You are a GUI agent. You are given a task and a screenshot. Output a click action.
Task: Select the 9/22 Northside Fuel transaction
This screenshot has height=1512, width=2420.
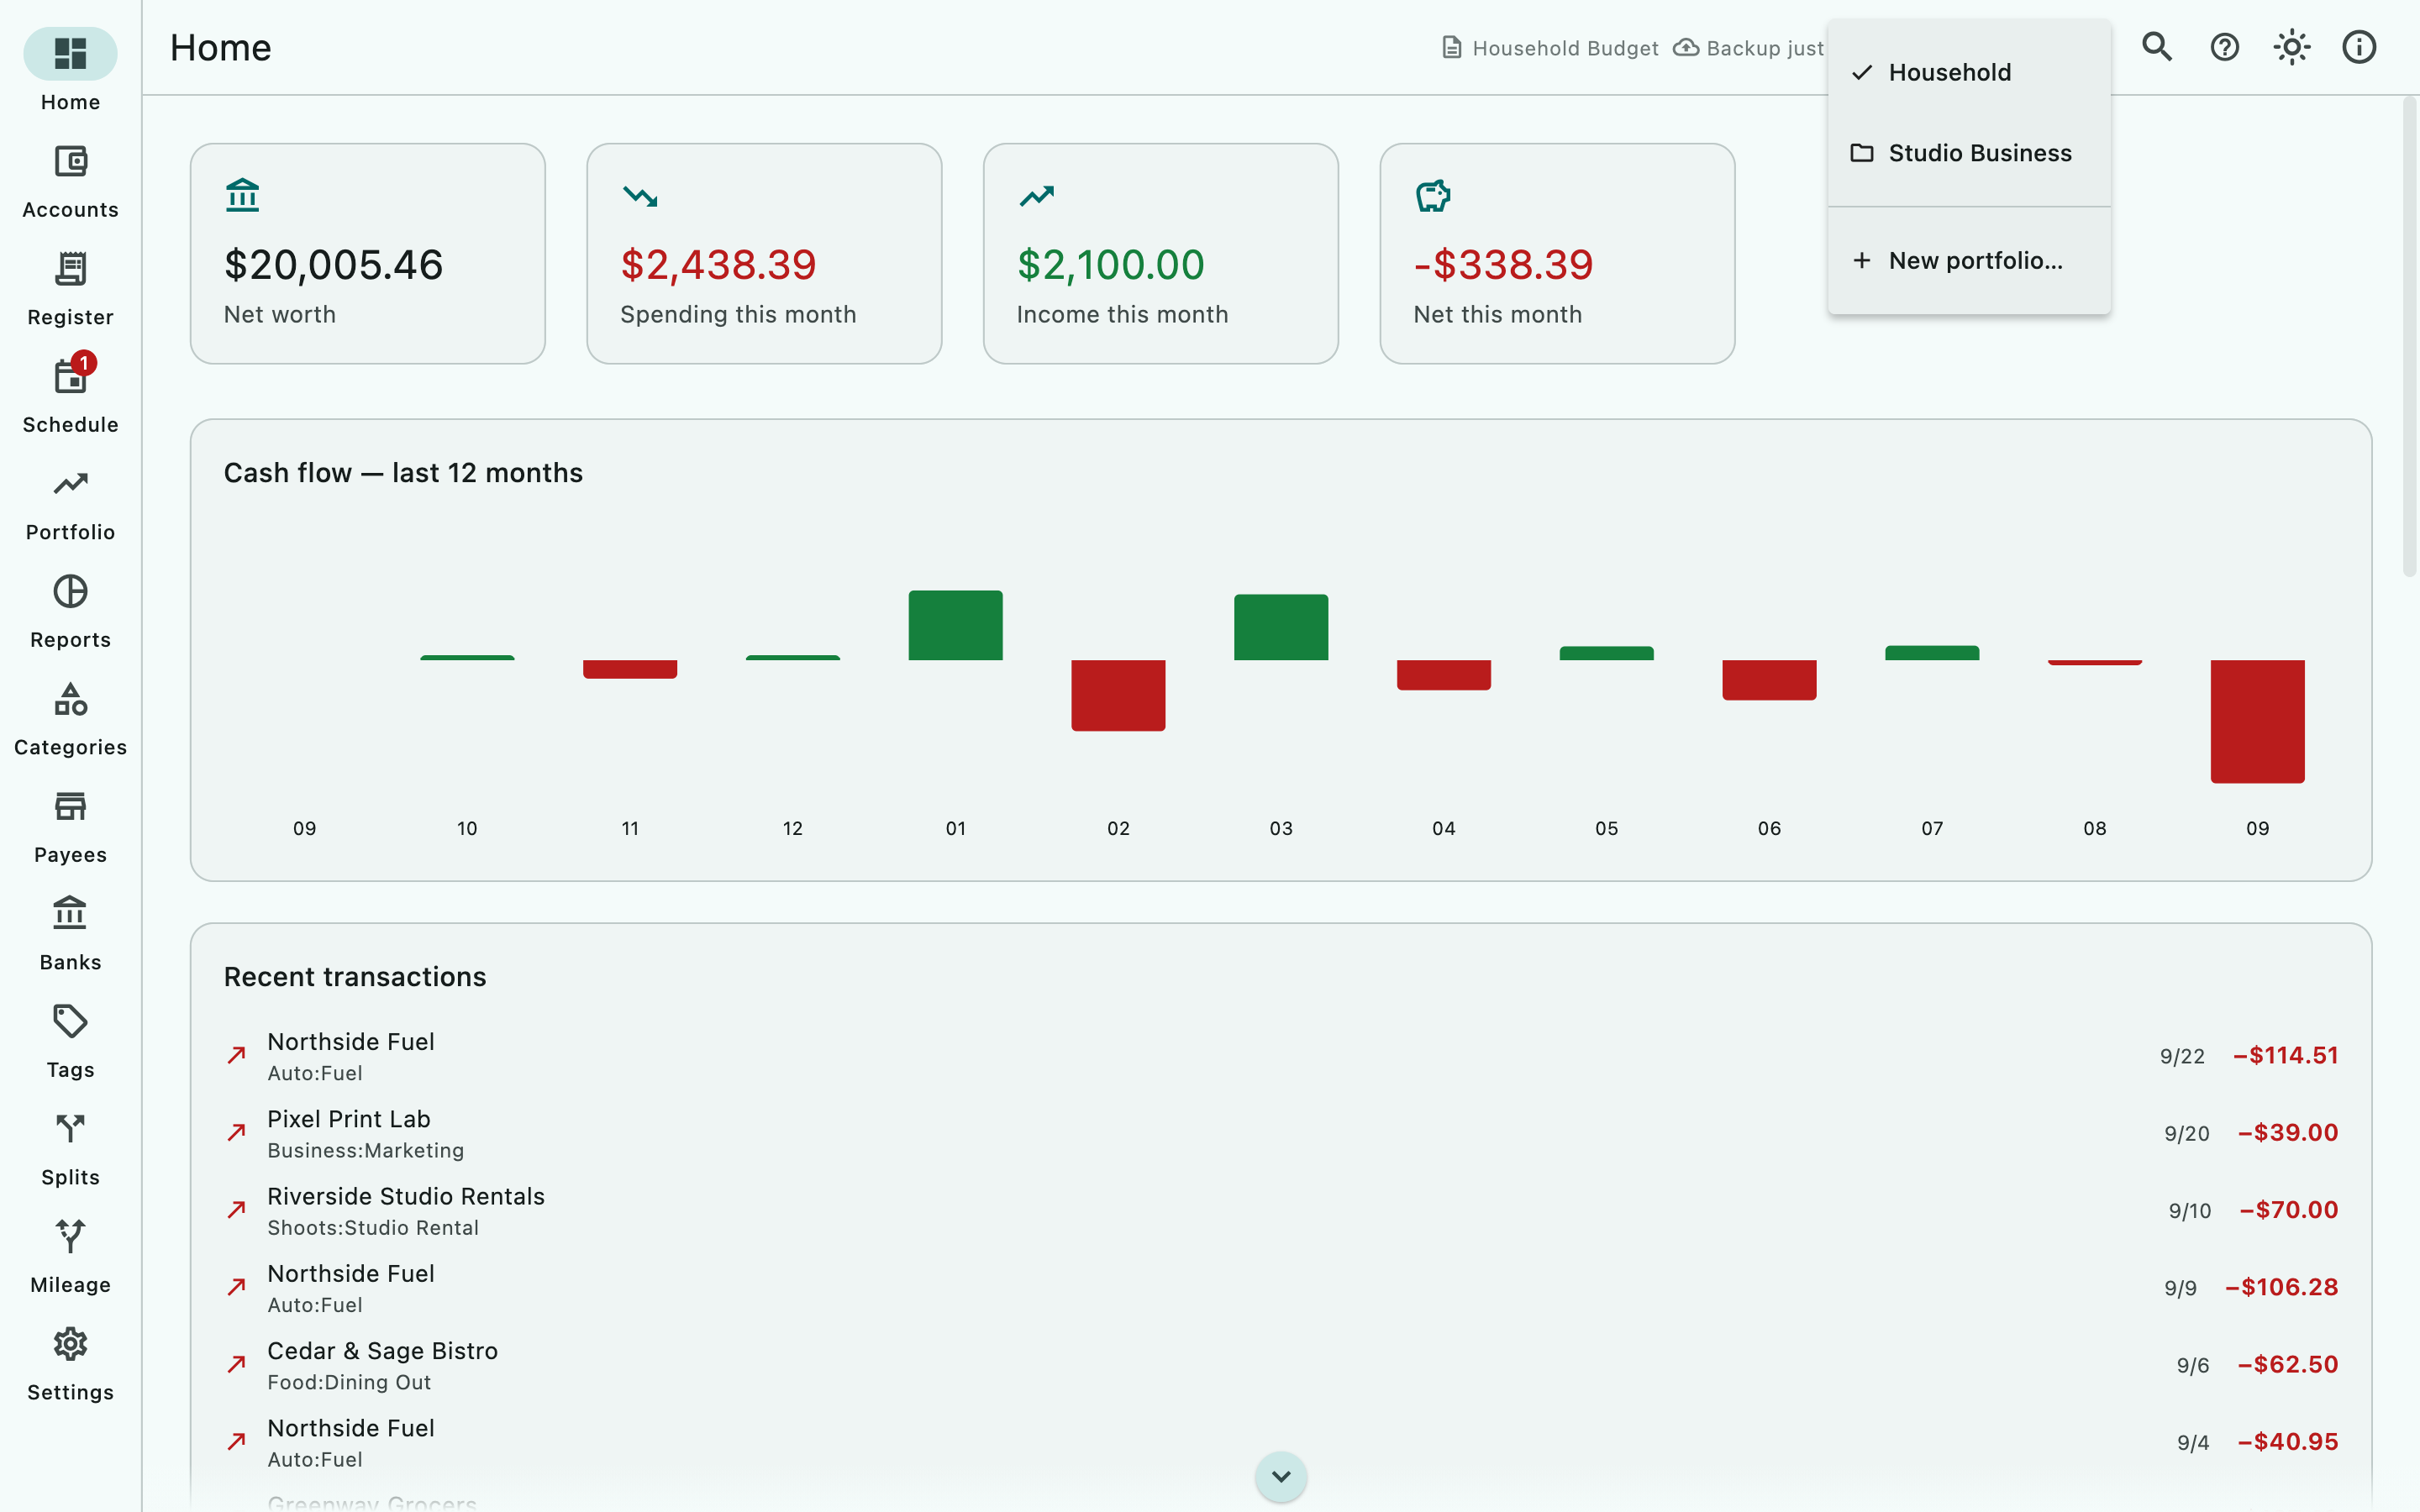1281,1056
